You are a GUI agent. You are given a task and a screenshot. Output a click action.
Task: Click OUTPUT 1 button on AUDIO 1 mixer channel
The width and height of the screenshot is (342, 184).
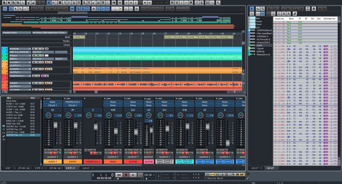coord(53,157)
